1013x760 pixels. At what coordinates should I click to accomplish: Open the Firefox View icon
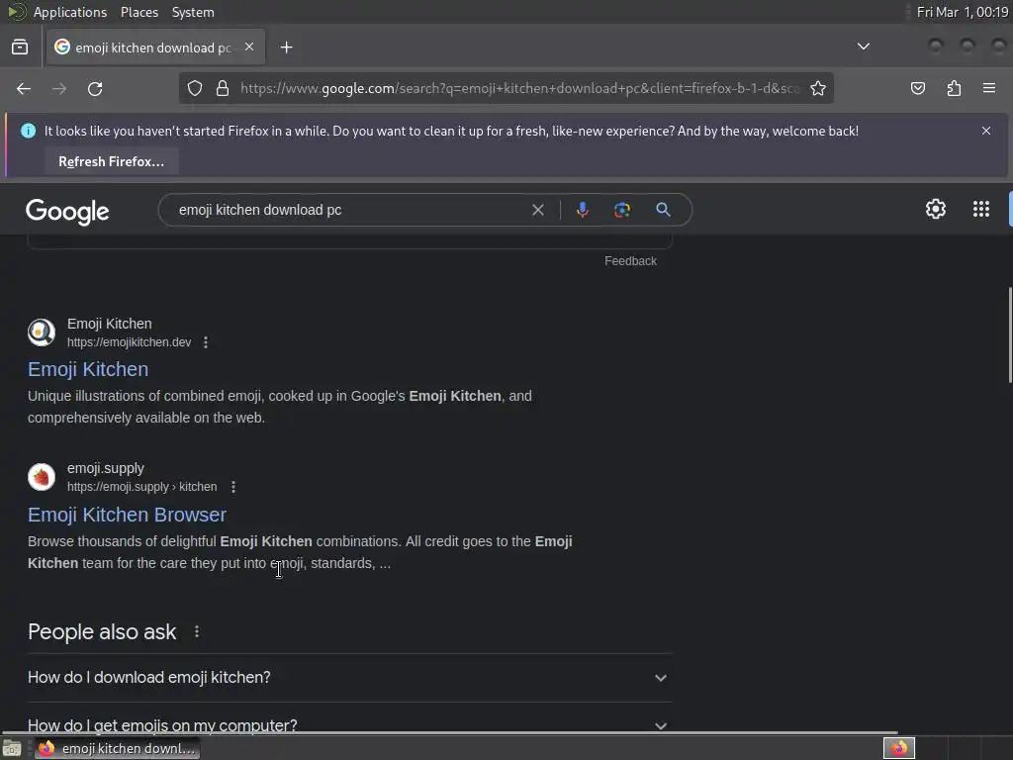(20, 47)
